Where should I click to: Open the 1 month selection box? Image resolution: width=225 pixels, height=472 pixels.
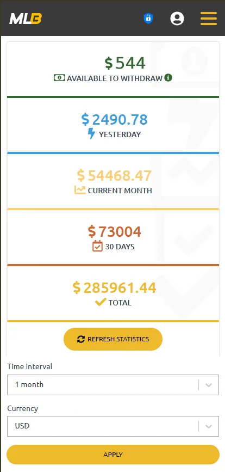(x=113, y=385)
